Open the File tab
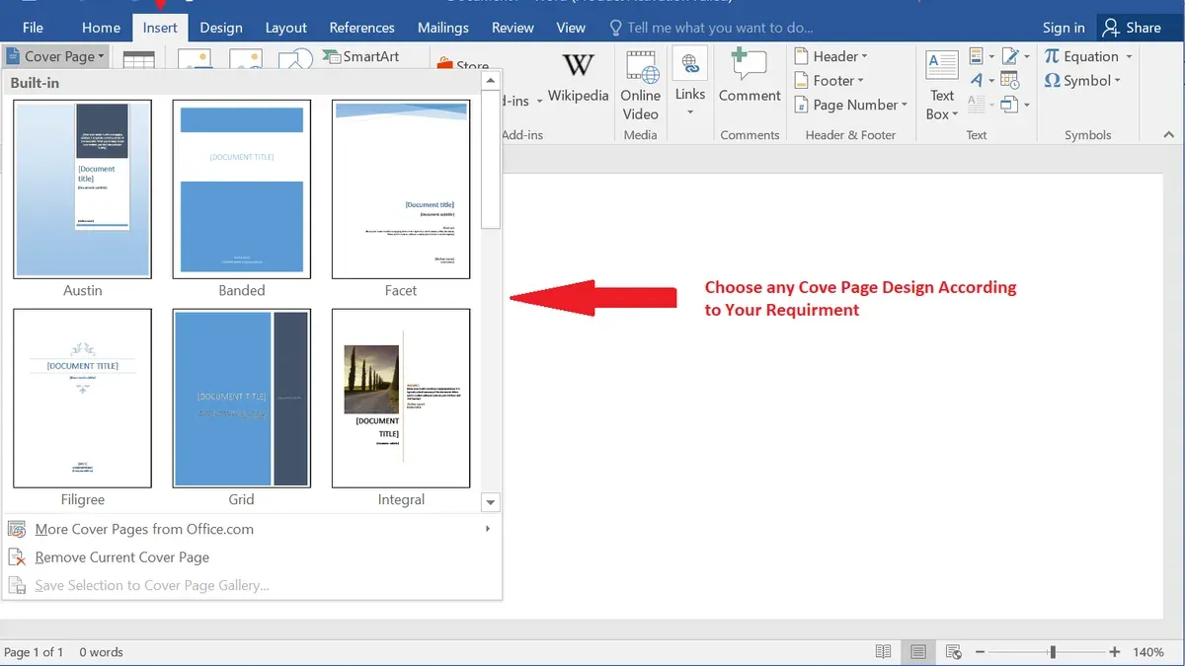The height and width of the screenshot is (666, 1185). tap(33, 28)
